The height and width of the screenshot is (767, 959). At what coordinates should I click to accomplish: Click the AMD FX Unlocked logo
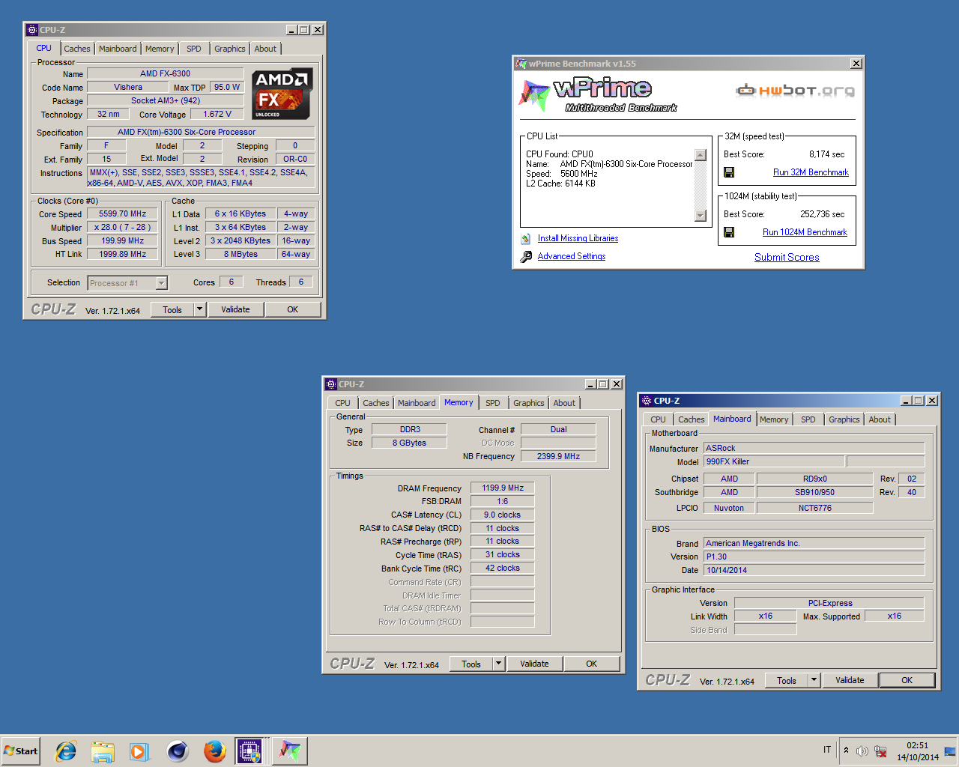coord(282,94)
